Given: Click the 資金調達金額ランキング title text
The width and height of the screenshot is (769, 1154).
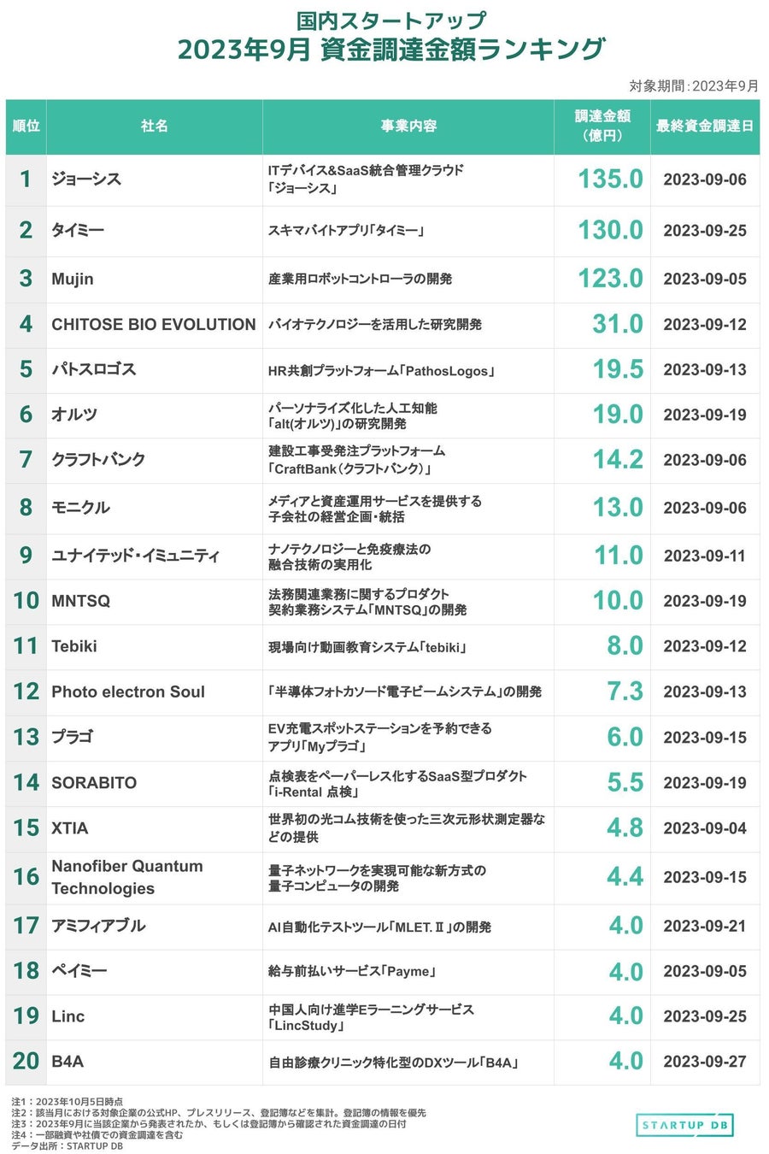Looking at the screenshot, I should [x=462, y=50].
